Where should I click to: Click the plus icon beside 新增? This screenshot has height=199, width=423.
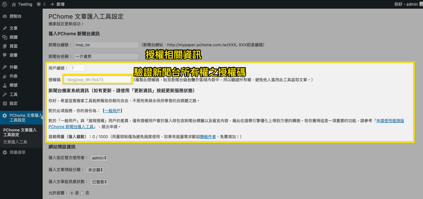pos(52,4)
